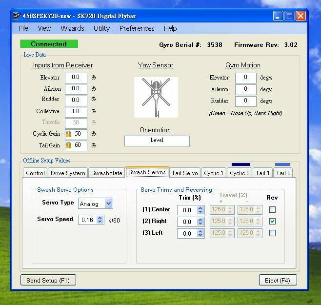Click the disabled (3) Left positive travel field
This screenshot has width=321, height=305.
222,233
